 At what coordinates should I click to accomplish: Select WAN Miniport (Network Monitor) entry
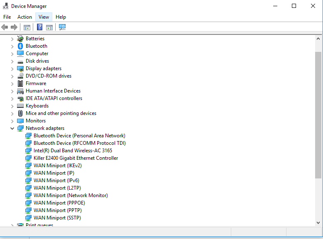pyautogui.click(x=71, y=195)
